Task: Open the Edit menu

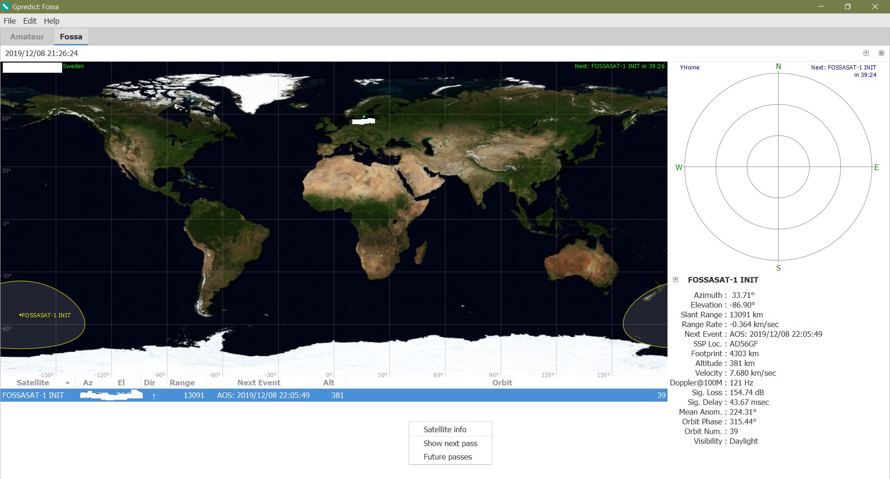Action: 30,21
